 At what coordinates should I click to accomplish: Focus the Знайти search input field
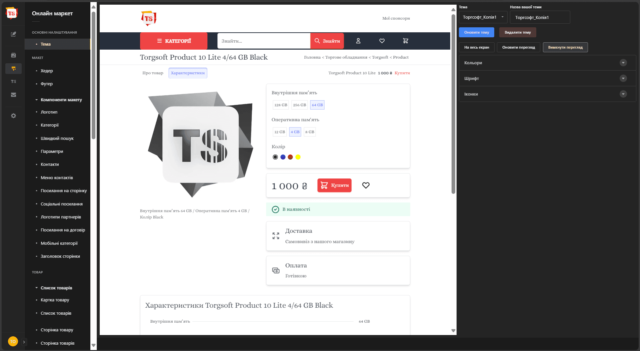(x=264, y=41)
